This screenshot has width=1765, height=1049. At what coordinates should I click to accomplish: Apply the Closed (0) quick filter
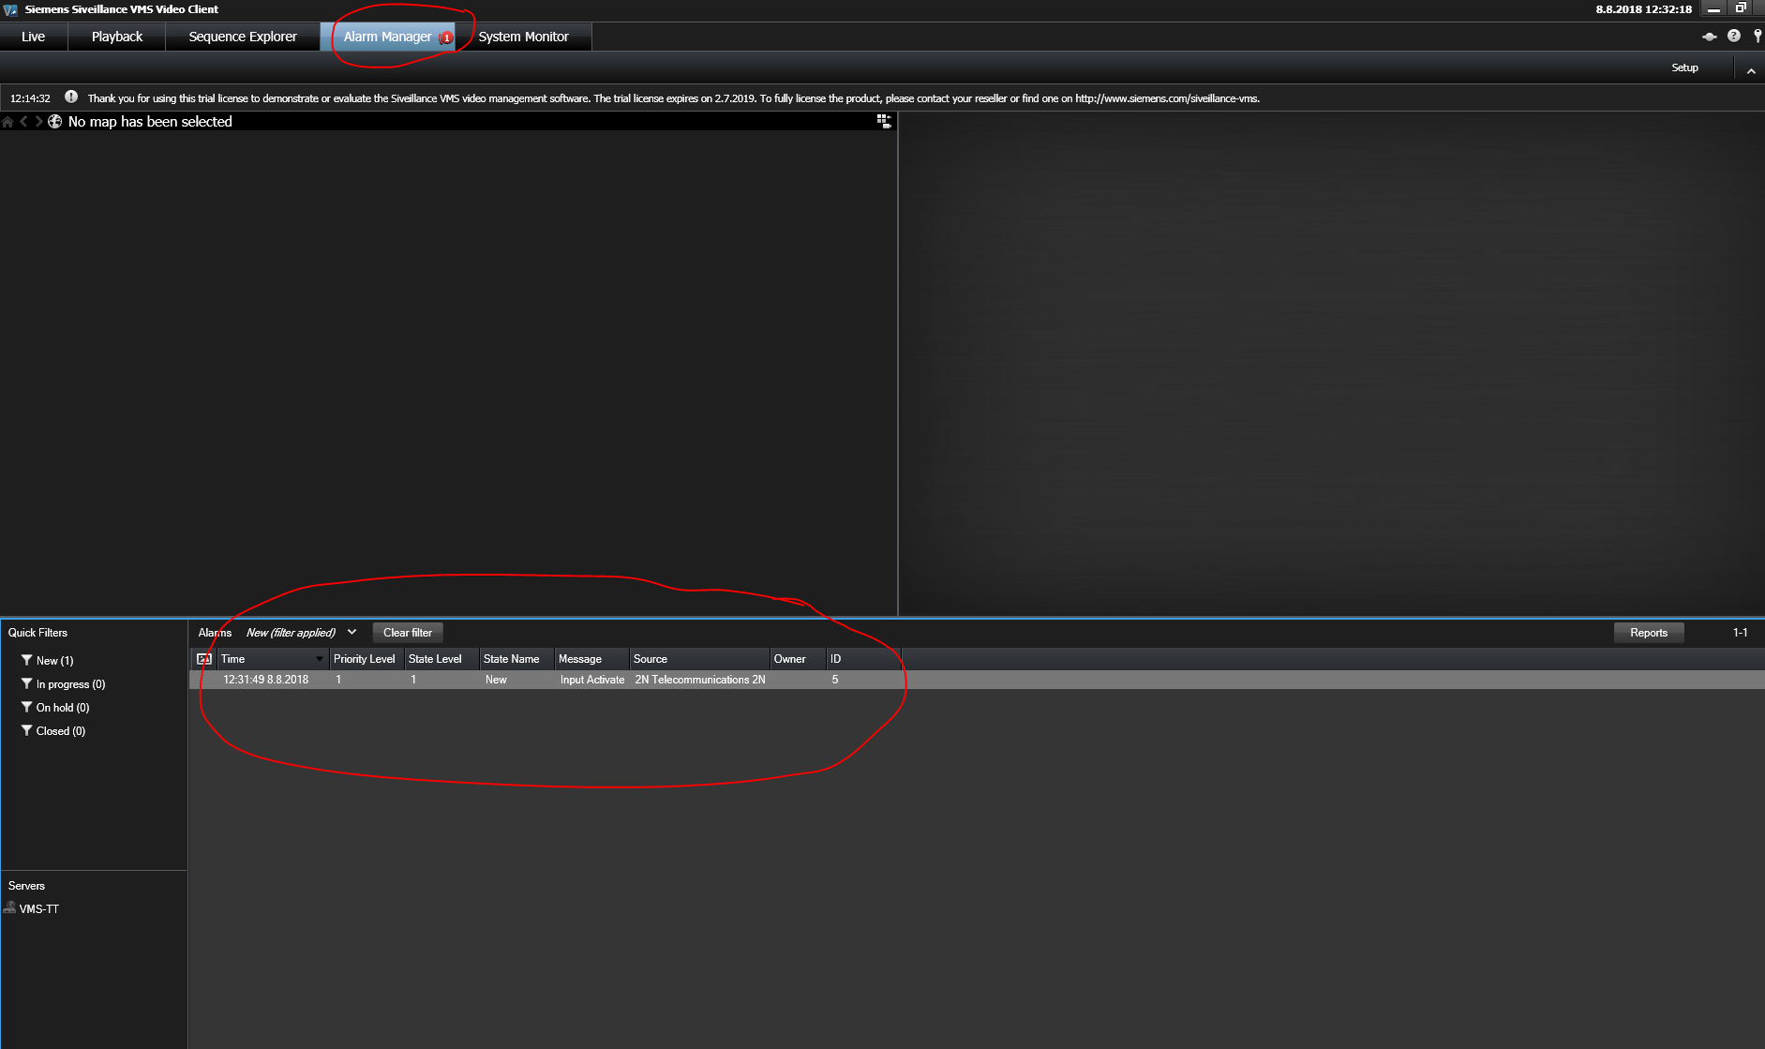59,731
